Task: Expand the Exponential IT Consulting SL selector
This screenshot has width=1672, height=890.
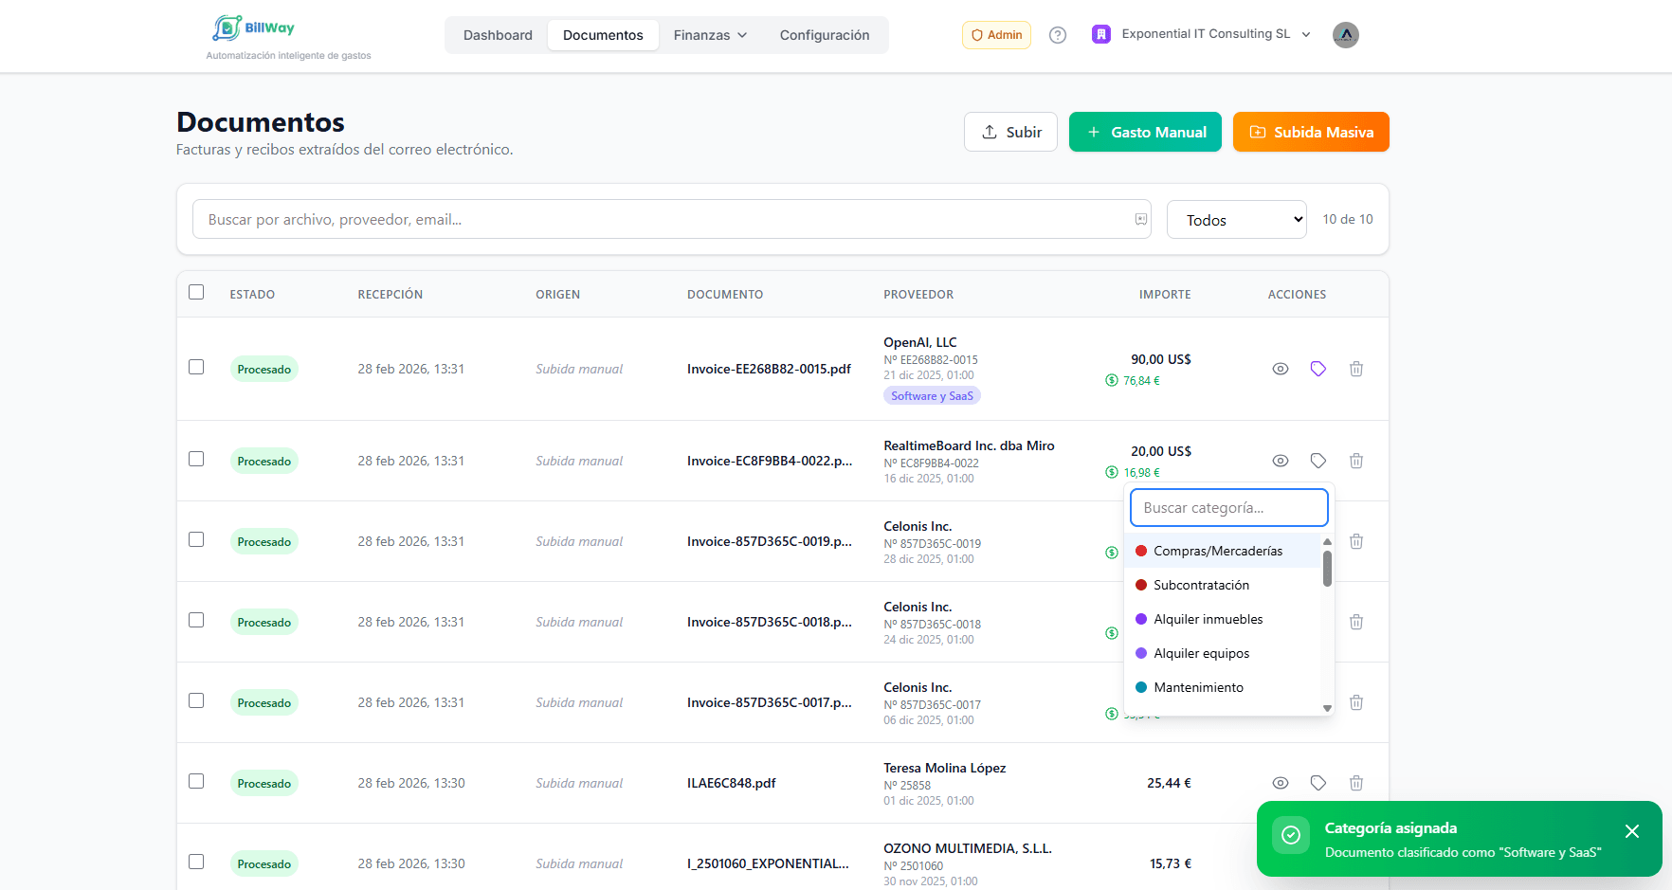Action: (1204, 34)
